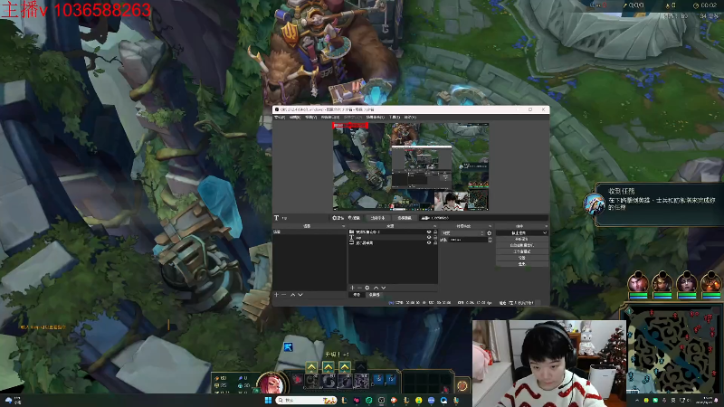Screen dimensions: 724x407
Task: Open the Docks menu in OBS
Action: [x=330, y=118]
